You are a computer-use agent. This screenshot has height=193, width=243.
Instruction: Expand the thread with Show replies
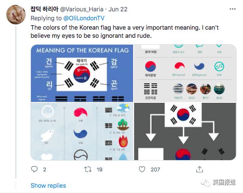click(48, 185)
